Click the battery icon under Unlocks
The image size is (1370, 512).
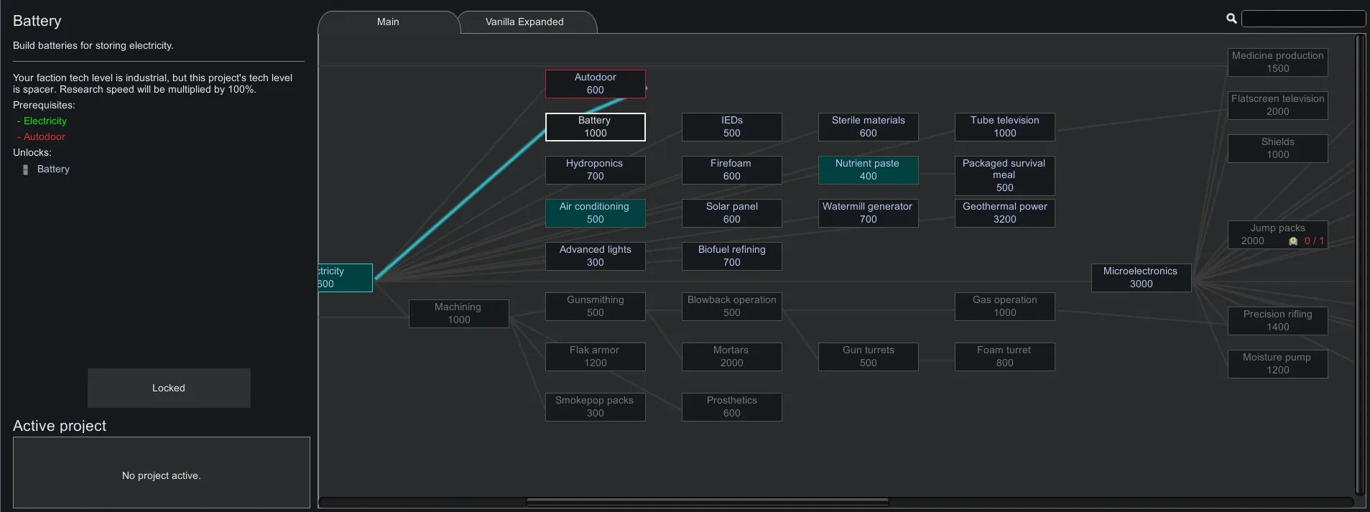26,169
